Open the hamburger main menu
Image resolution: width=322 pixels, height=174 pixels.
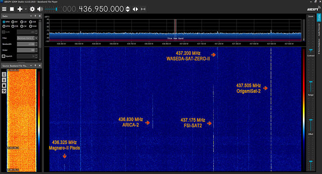pos(4,9)
